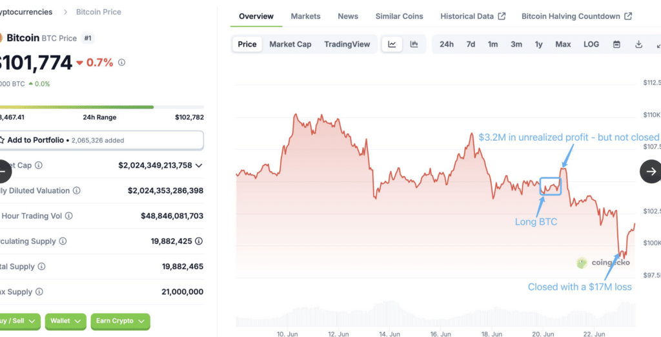
Task: Click the 19,882,465 total supply value
Action: coord(183,267)
